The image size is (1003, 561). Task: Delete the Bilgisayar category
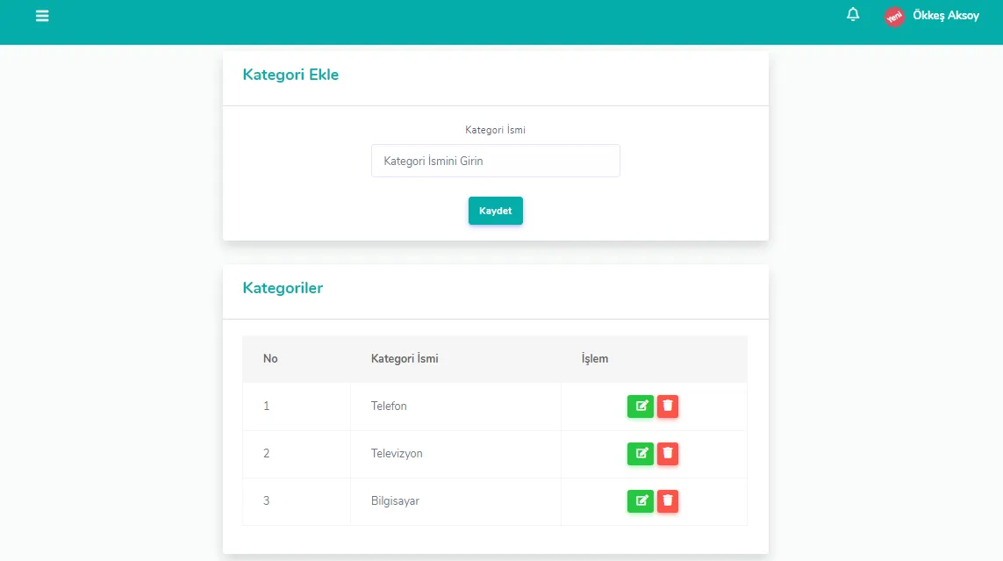pyautogui.click(x=667, y=501)
